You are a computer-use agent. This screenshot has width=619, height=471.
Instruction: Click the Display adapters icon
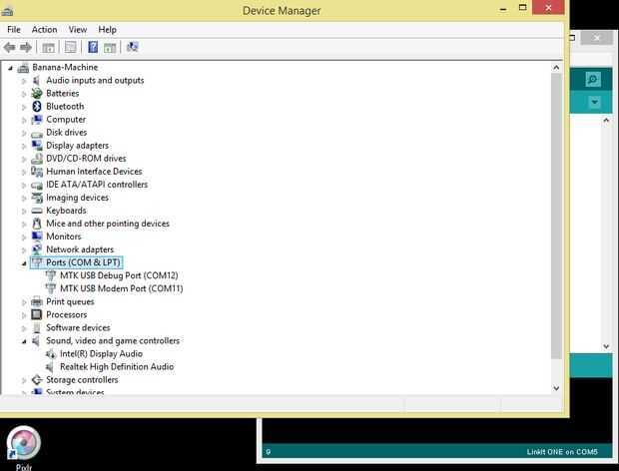coord(37,145)
